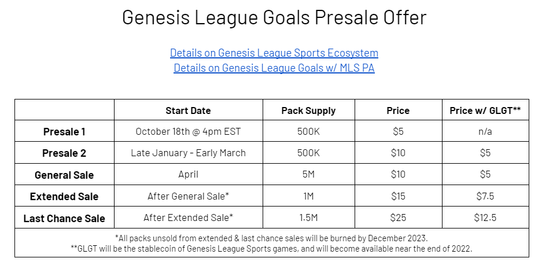Open Details on Genesis League Goals w/ MLS PA link
The width and height of the screenshot is (542, 269).
[274, 68]
